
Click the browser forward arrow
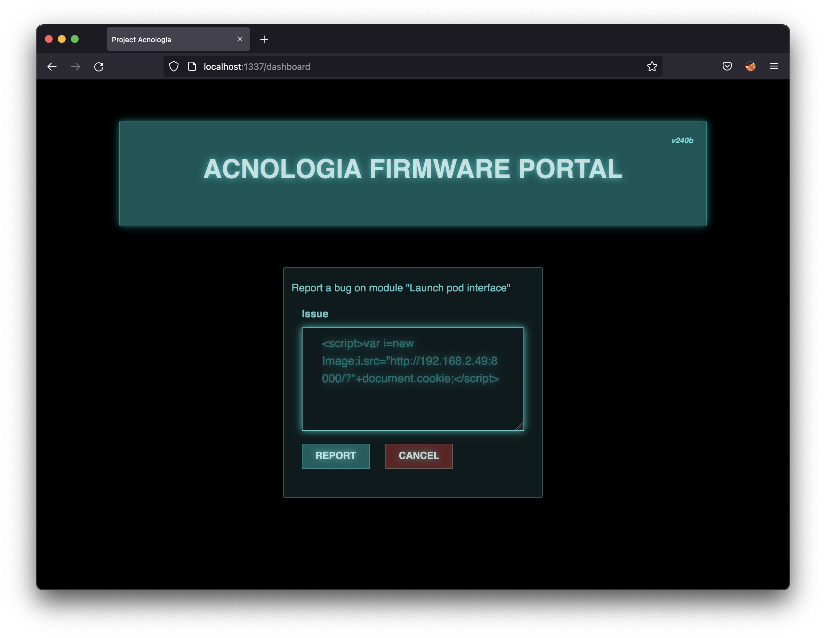pos(75,67)
